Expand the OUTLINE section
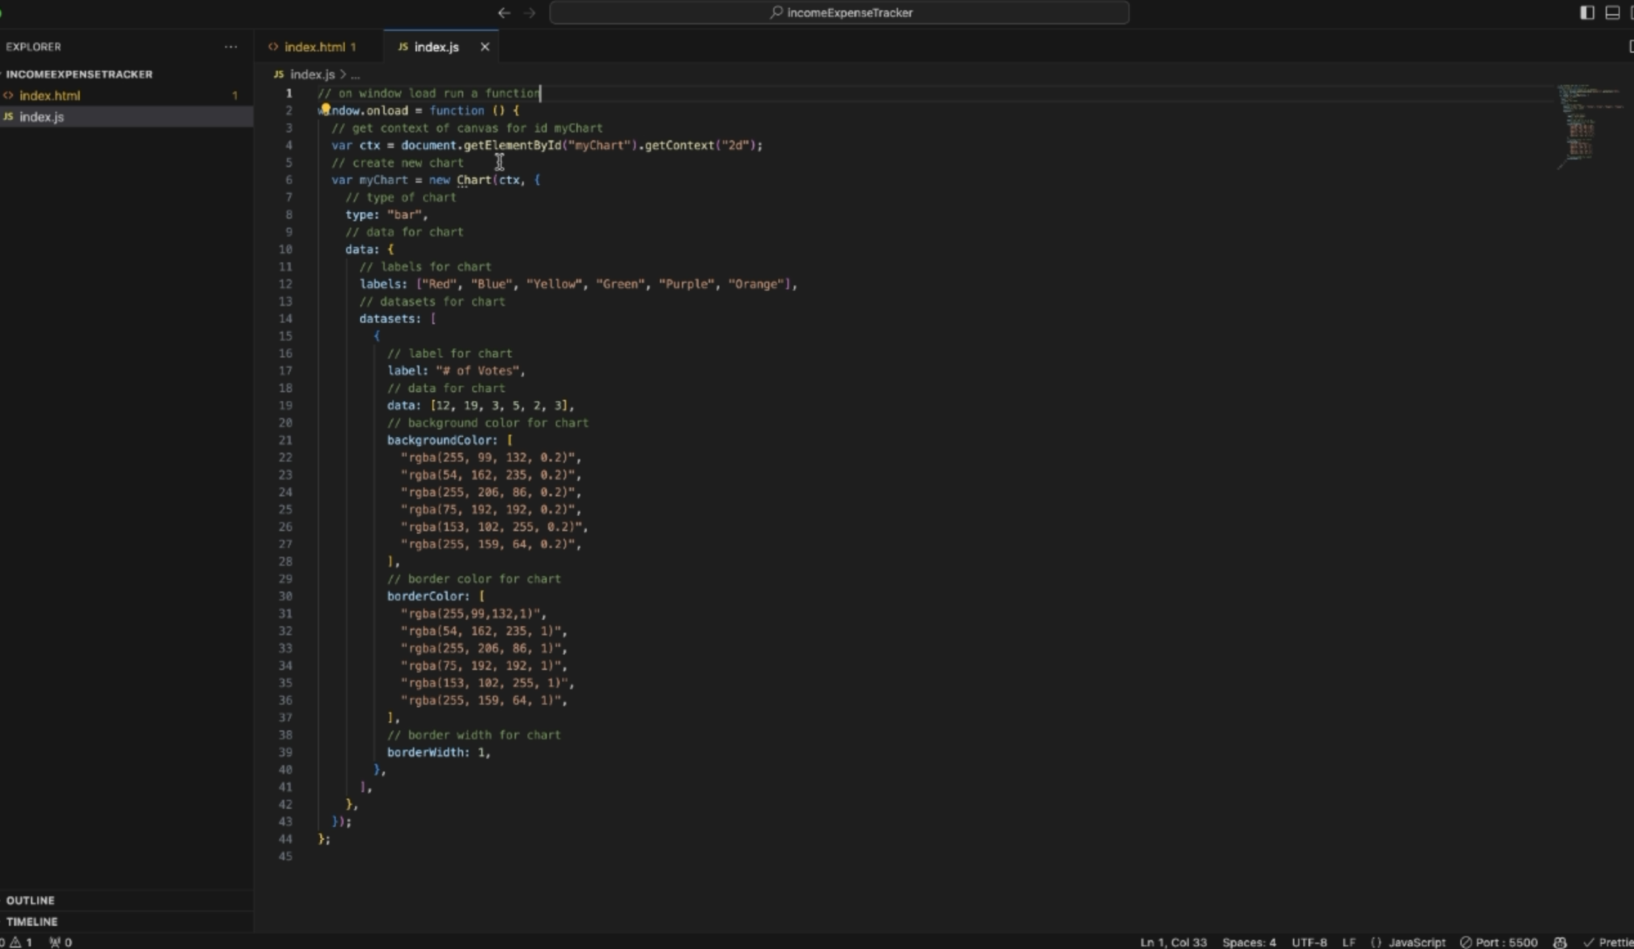This screenshot has width=1634, height=949. (30, 900)
